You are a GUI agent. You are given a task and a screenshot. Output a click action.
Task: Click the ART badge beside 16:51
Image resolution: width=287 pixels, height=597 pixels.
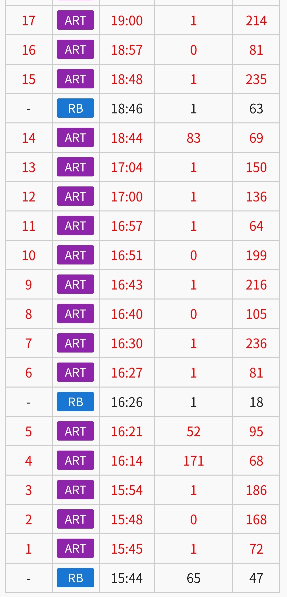75,255
